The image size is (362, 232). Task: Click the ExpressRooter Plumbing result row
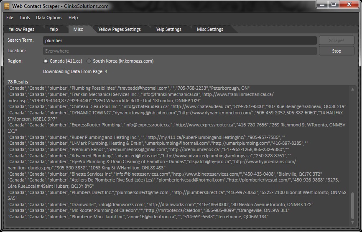click(x=176, y=128)
